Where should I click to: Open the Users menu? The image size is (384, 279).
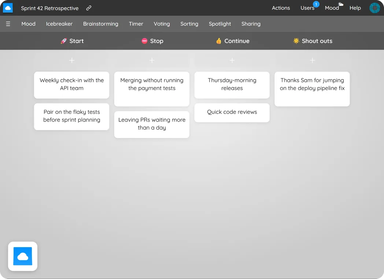tap(307, 8)
